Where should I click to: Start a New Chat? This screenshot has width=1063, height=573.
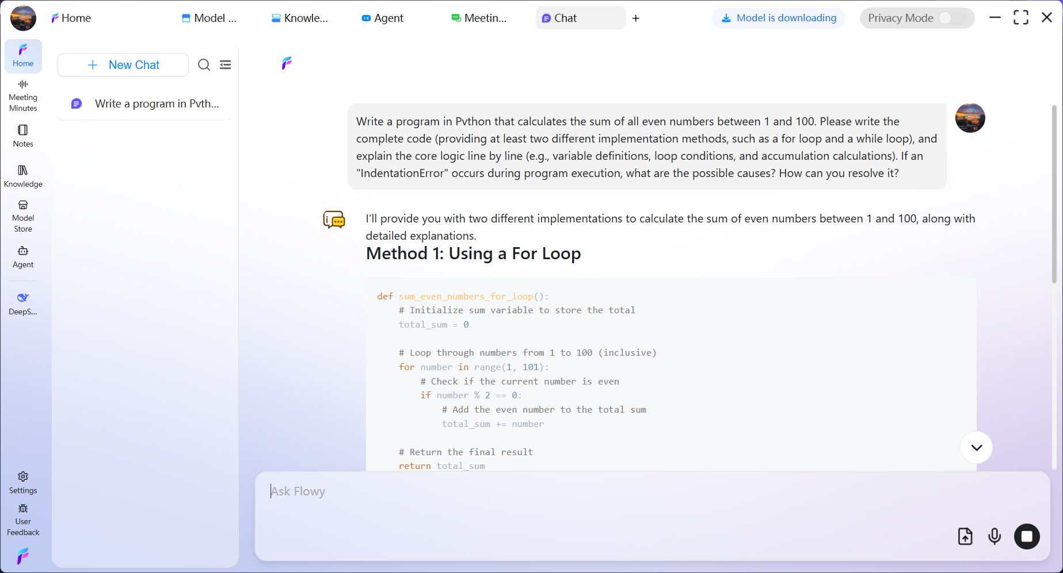tap(123, 64)
